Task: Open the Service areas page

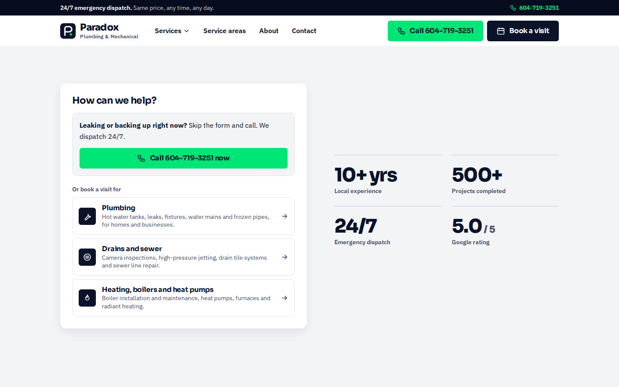Action: click(x=224, y=31)
